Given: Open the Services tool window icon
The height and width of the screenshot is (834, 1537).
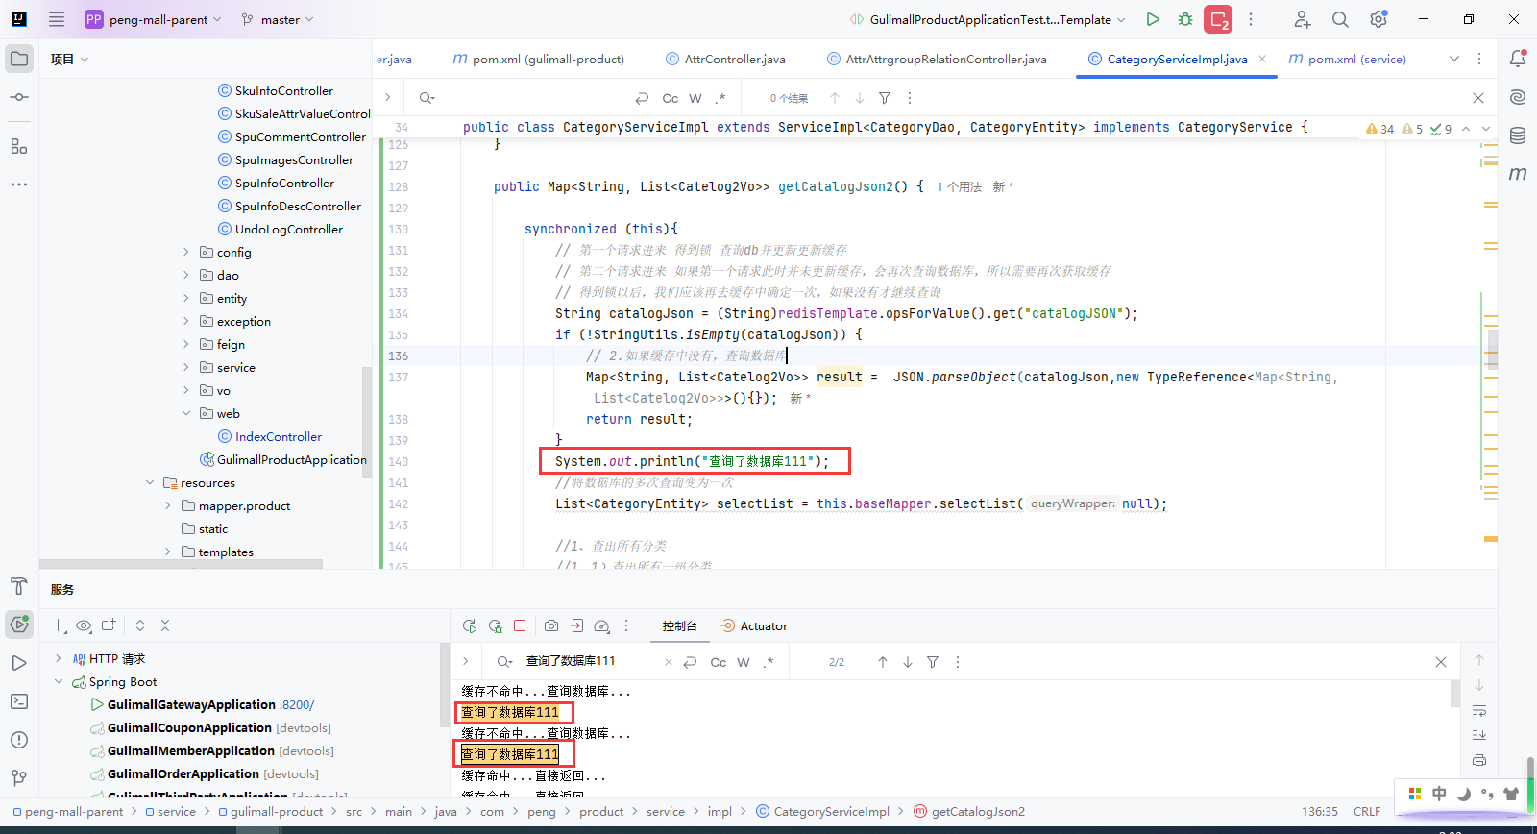Looking at the screenshot, I should tap(19, 625).
